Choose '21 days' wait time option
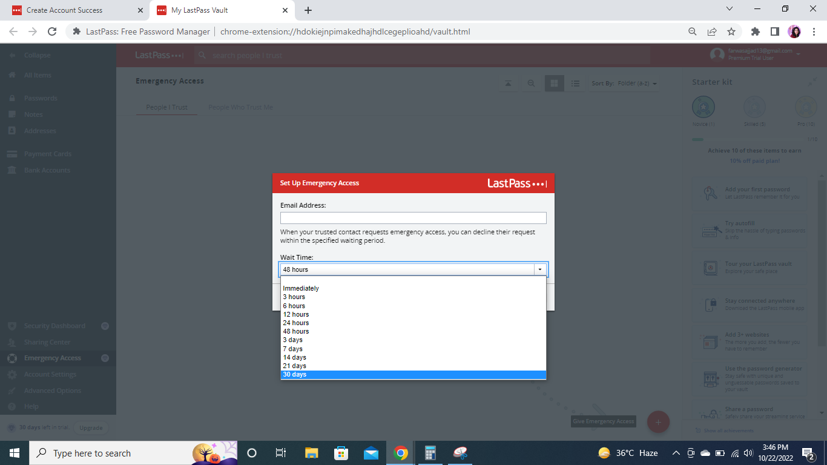The image size is (827, 465). (x=413, y=366)
